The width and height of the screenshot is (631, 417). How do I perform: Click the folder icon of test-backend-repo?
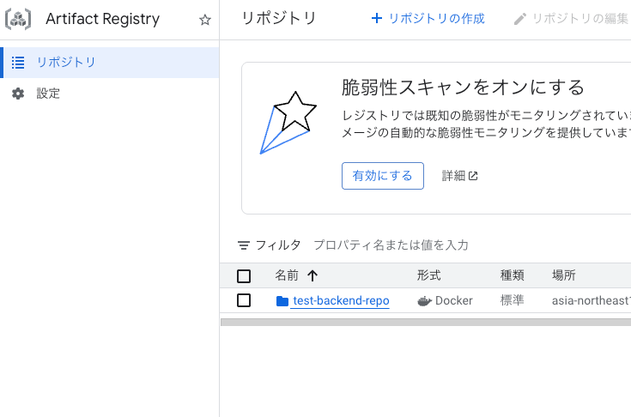282,301
